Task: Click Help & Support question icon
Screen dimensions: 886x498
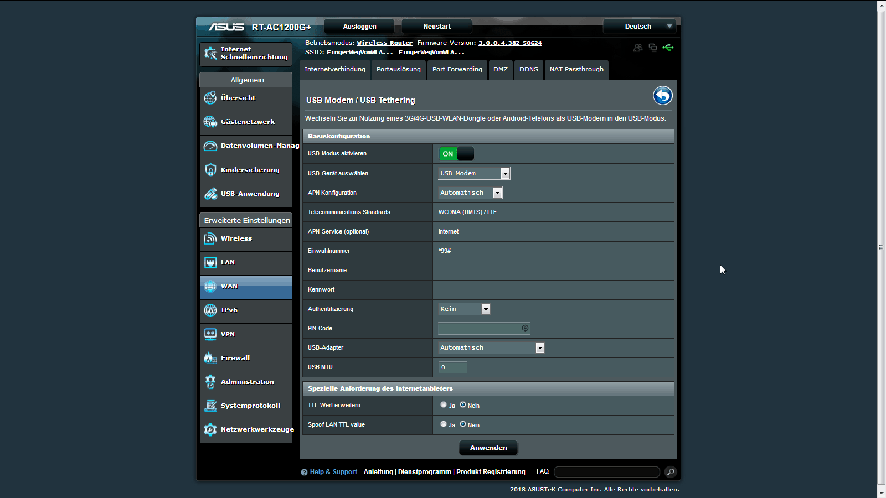Action: click(x=304, y=473)
